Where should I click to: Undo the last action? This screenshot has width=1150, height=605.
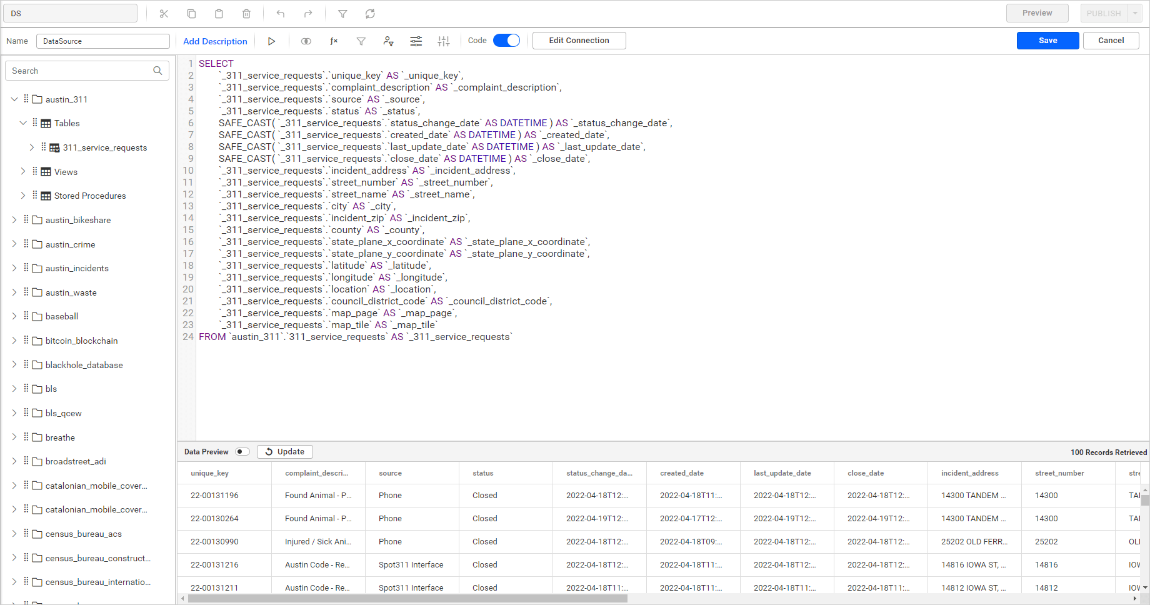point(280,13)
